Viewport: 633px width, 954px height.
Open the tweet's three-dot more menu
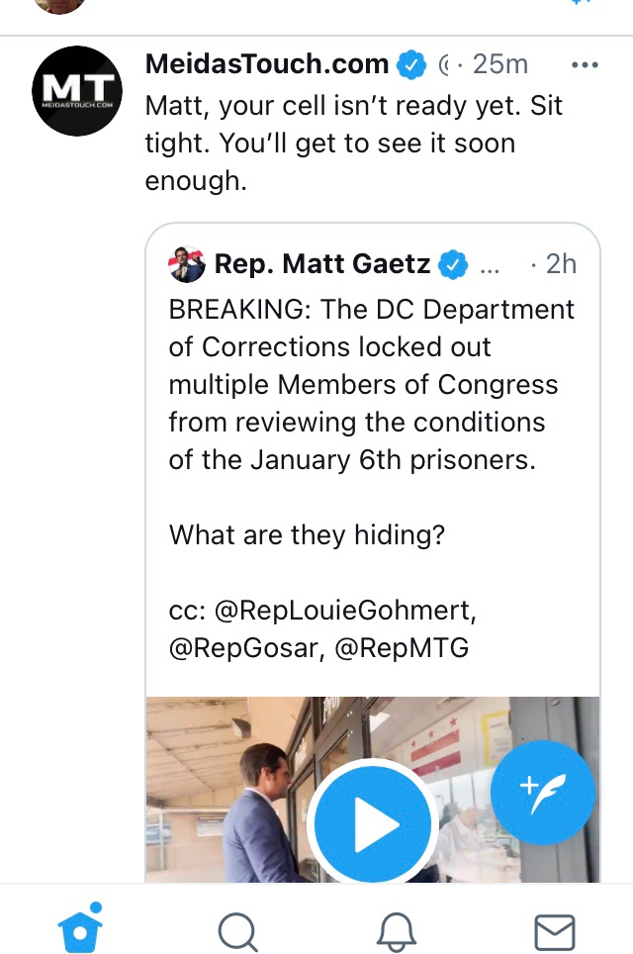point(586,65)
